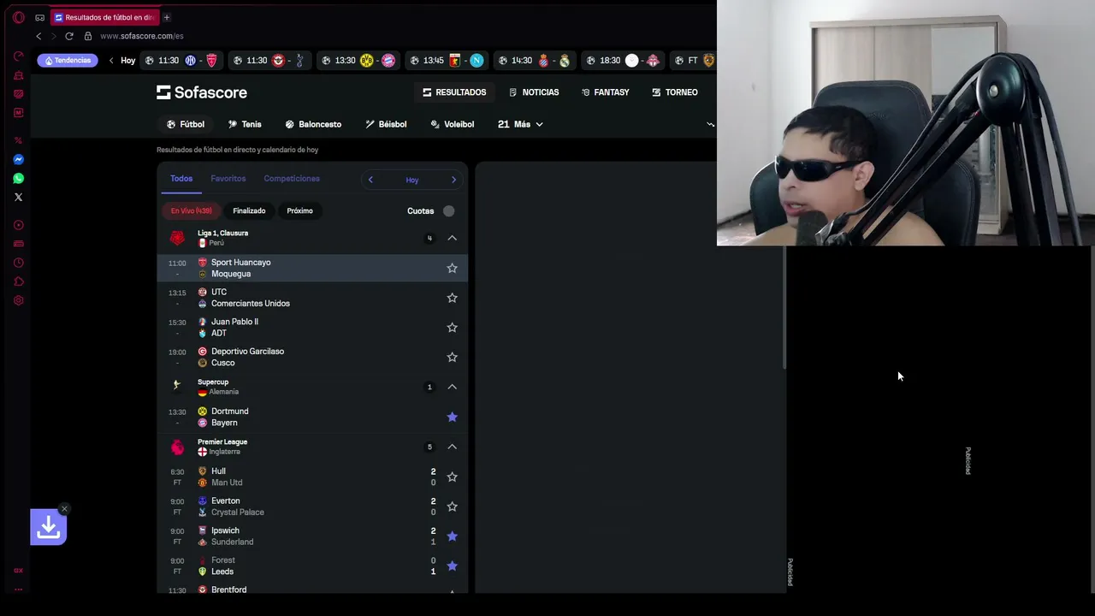Click the floating download icon
This screenshot has width=1095, height=616.
[48, 527]
